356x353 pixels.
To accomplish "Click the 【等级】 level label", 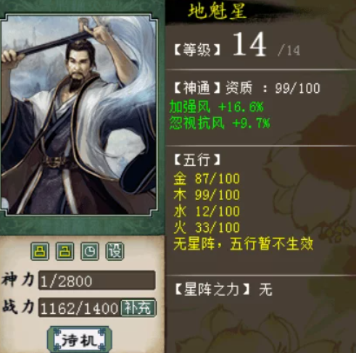I will [197, 50].
